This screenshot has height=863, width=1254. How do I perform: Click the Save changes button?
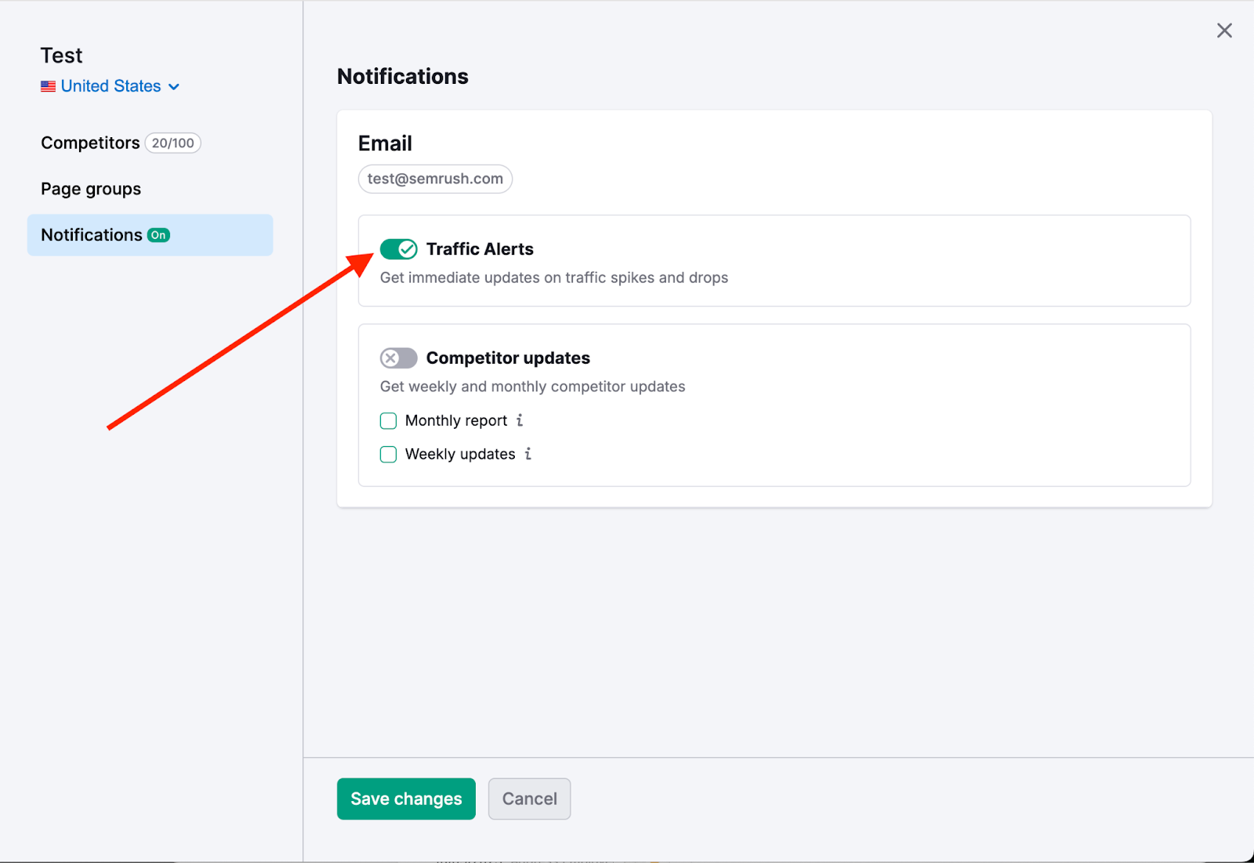405,799
